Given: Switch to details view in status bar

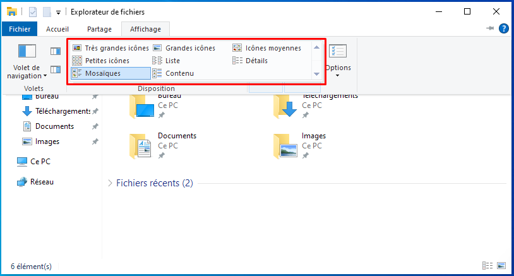Looking at the screenshot, I should [x=487, y=265].
